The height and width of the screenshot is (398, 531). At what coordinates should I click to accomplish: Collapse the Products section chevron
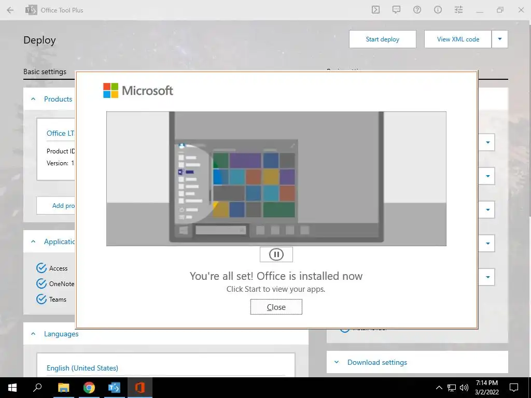(33, 99)
